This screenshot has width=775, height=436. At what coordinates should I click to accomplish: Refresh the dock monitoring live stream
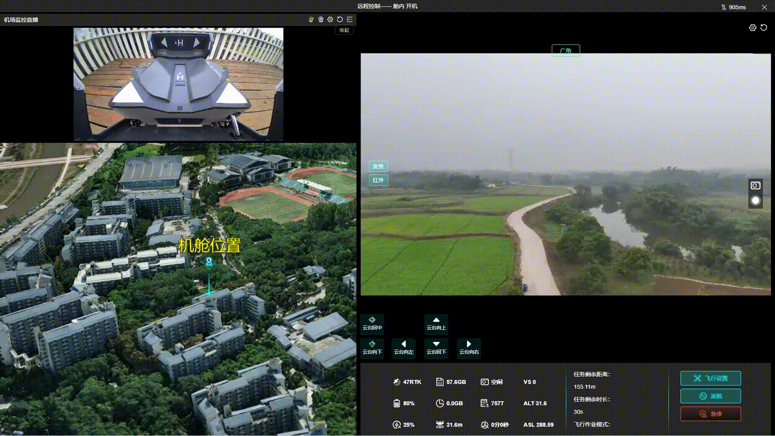click(340, 19)
